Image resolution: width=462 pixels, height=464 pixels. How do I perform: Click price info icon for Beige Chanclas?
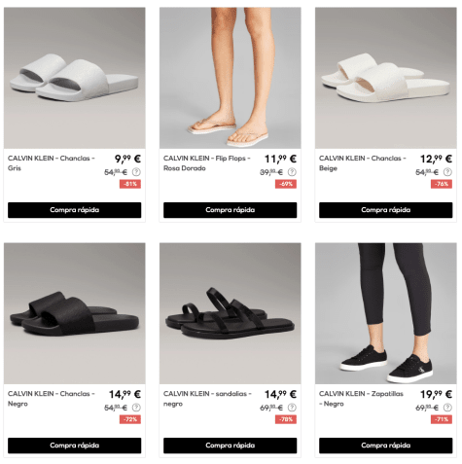[447, 172]
